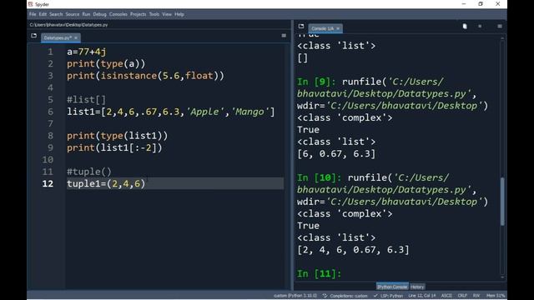Click the 'In [10]:' runfile entry
The width and height of the screenshot is (534, 300).
[x=392, y=190]
